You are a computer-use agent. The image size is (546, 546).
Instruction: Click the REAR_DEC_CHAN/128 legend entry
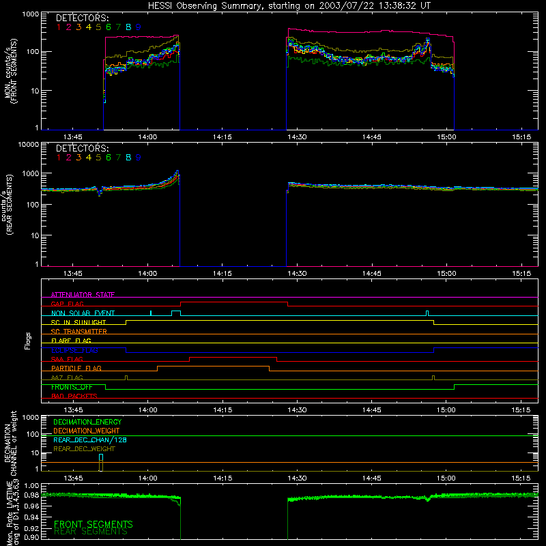pos(90,440)
